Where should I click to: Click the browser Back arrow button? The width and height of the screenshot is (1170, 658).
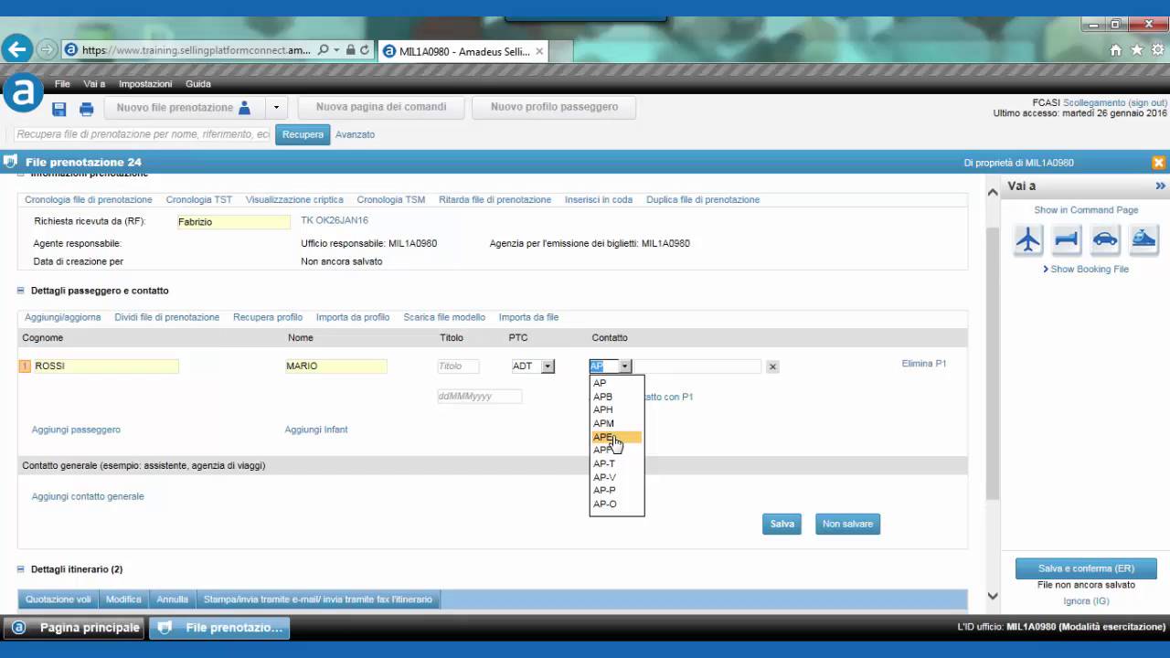[17, 49]
